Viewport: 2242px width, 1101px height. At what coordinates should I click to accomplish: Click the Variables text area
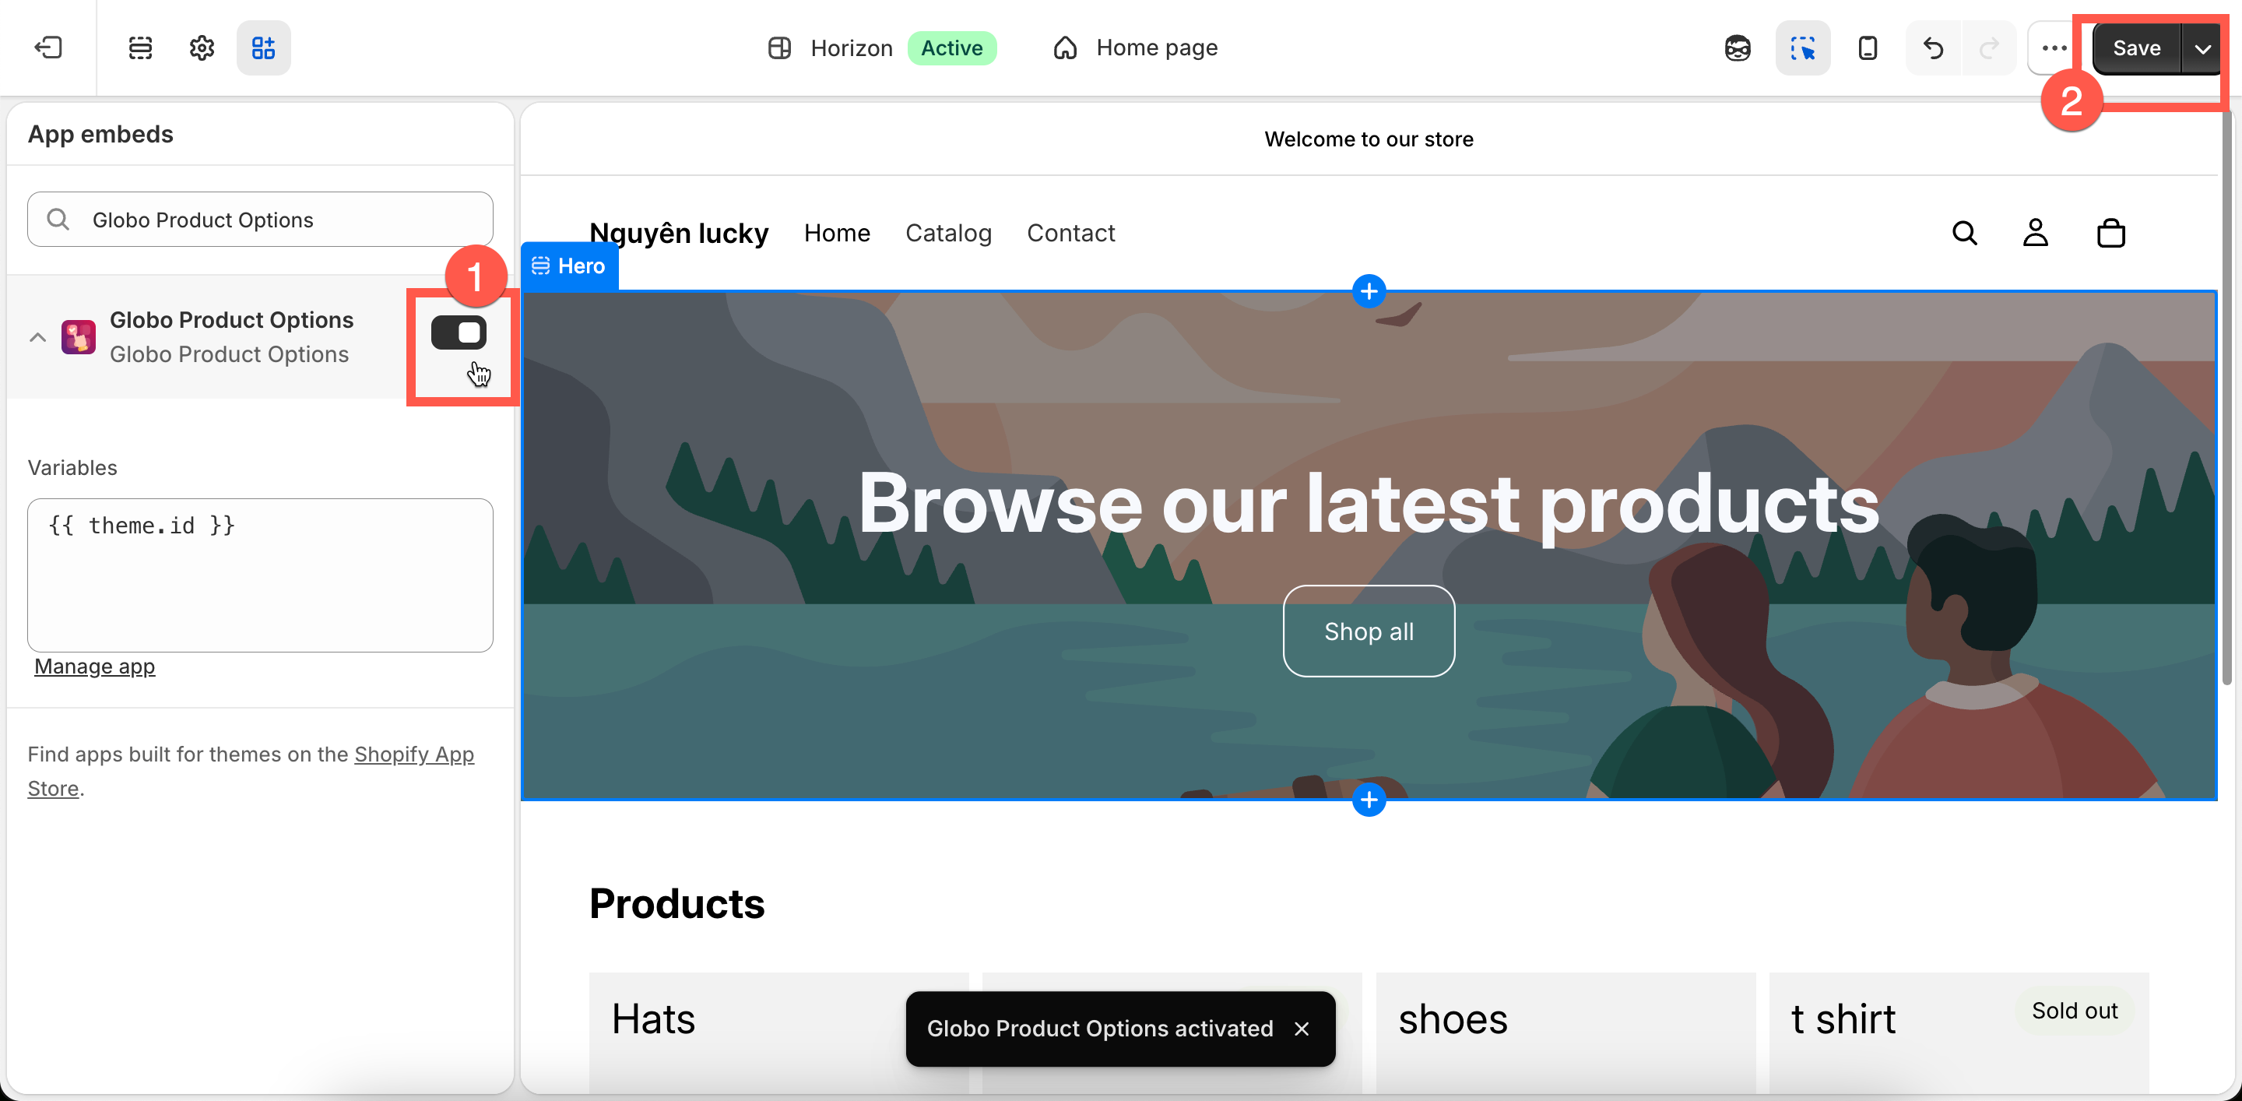(x=260, y=575)
